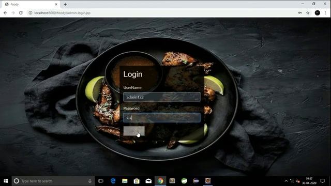This screenshot has width=331, height=186.
Task: Restore down the Chrome window
Action: pos(314,4)
